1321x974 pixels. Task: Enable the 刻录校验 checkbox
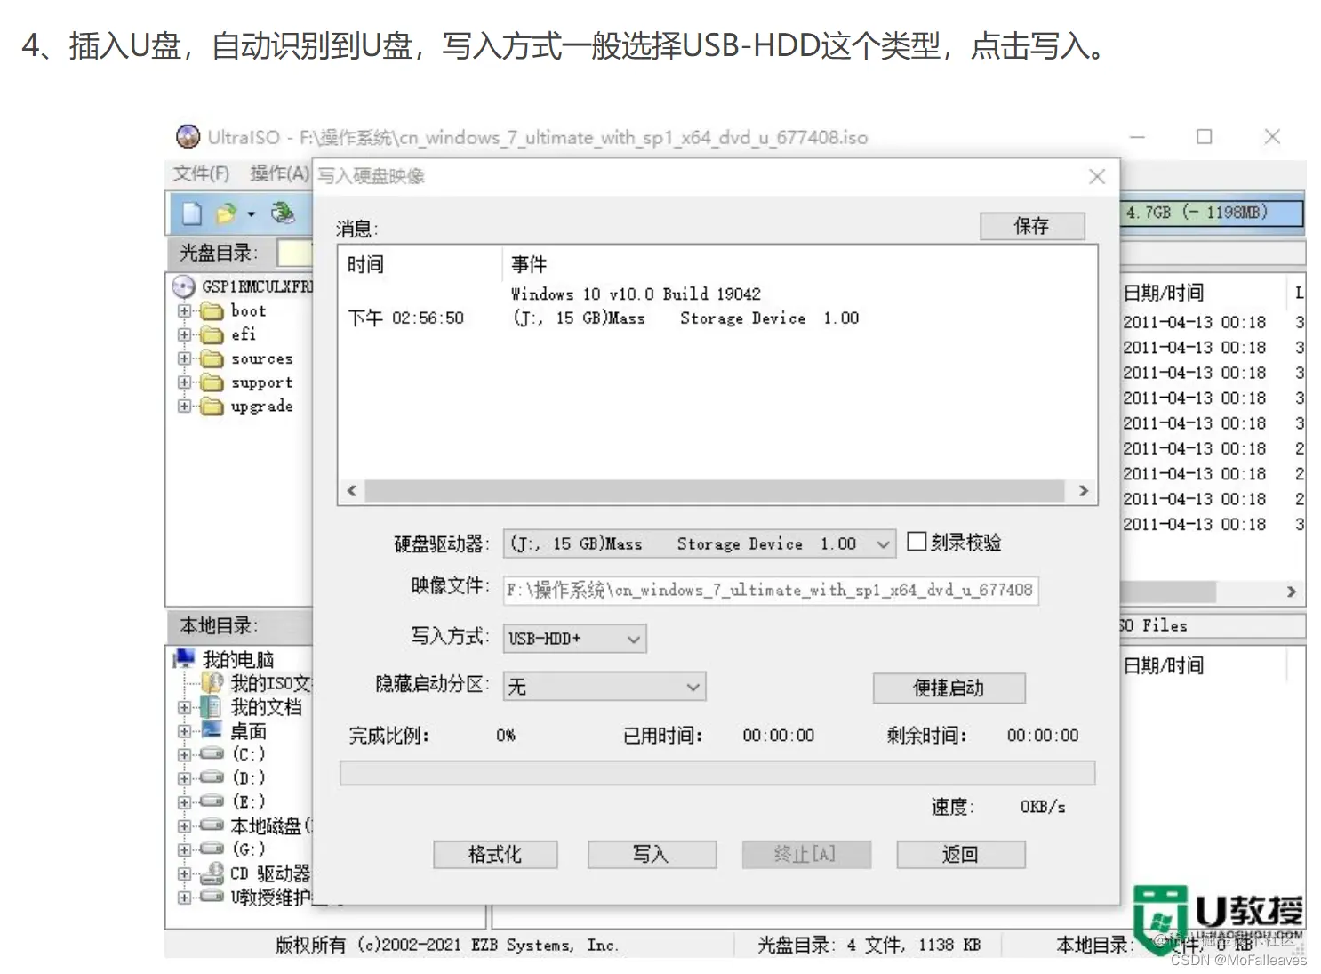pos(917,542)
